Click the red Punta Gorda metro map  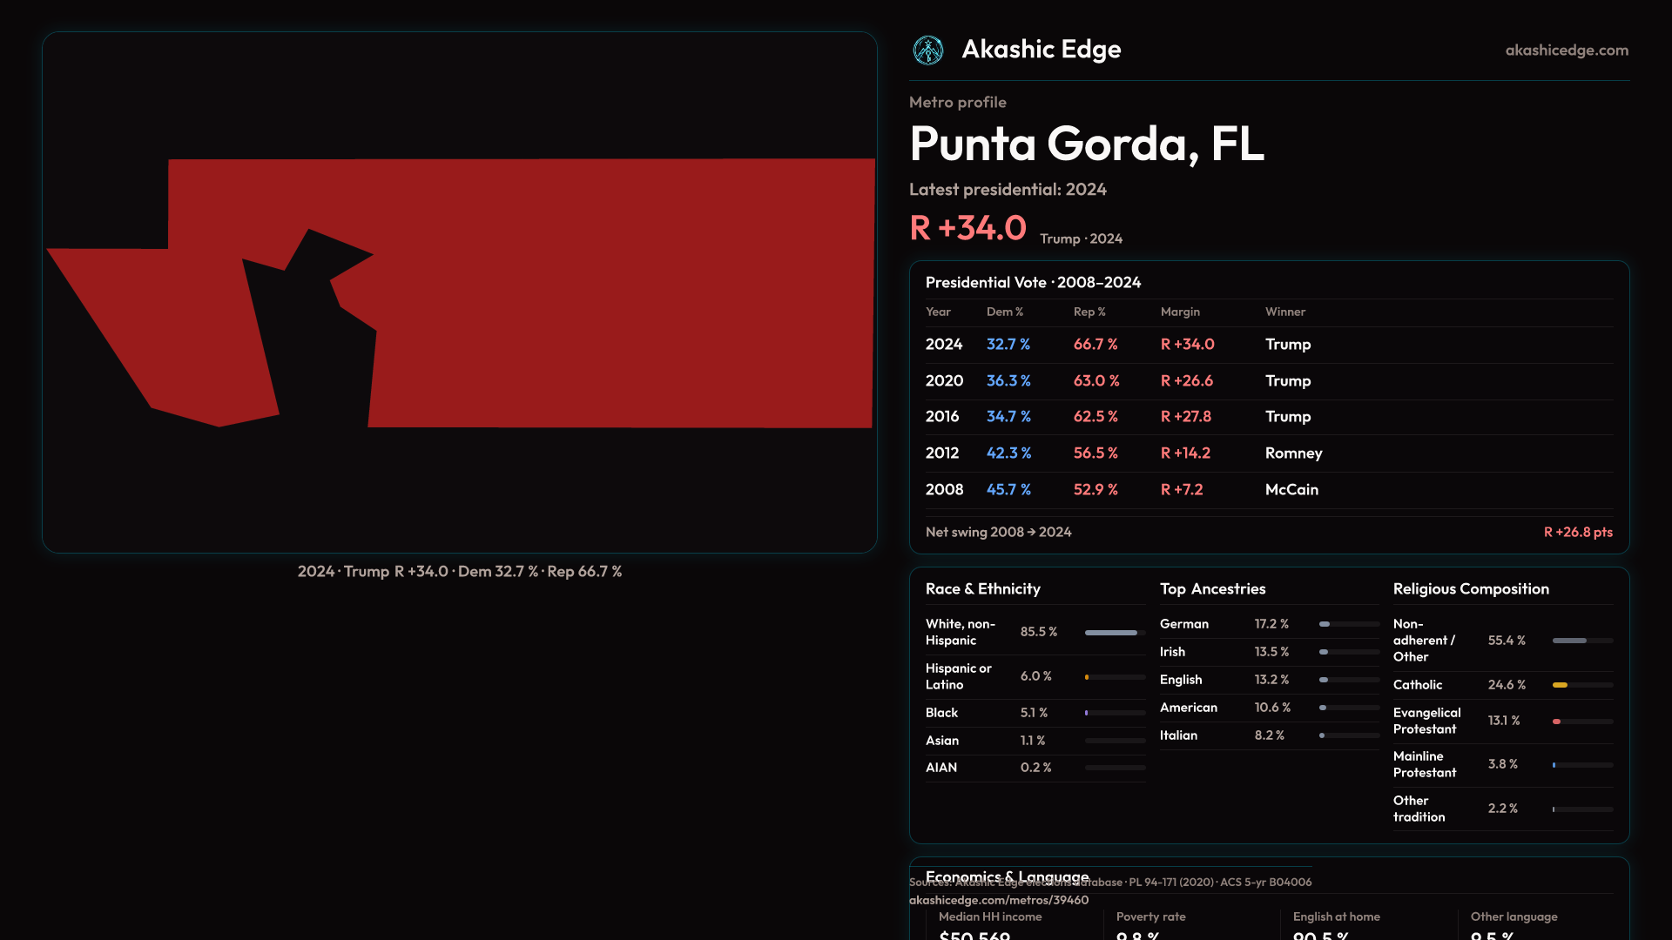pos(610,296)
